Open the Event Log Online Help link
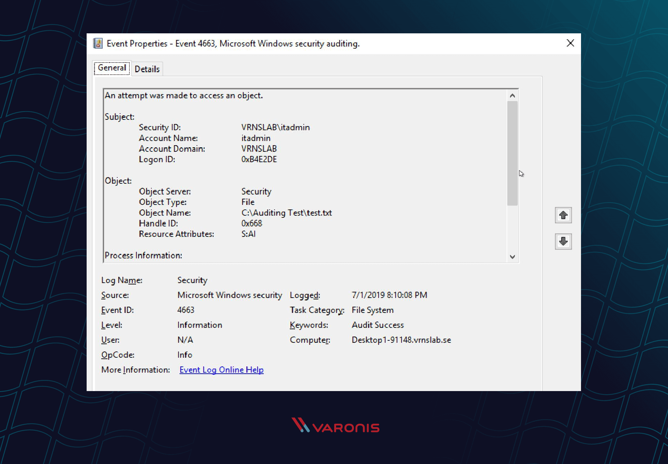This screenshot has height=464, width=668. pos(221,370)
